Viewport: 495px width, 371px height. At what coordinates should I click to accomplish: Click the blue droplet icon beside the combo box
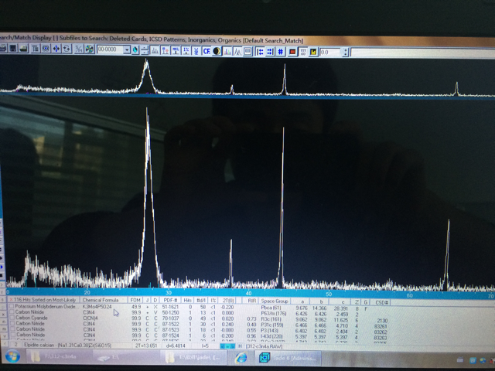[135, 49]
